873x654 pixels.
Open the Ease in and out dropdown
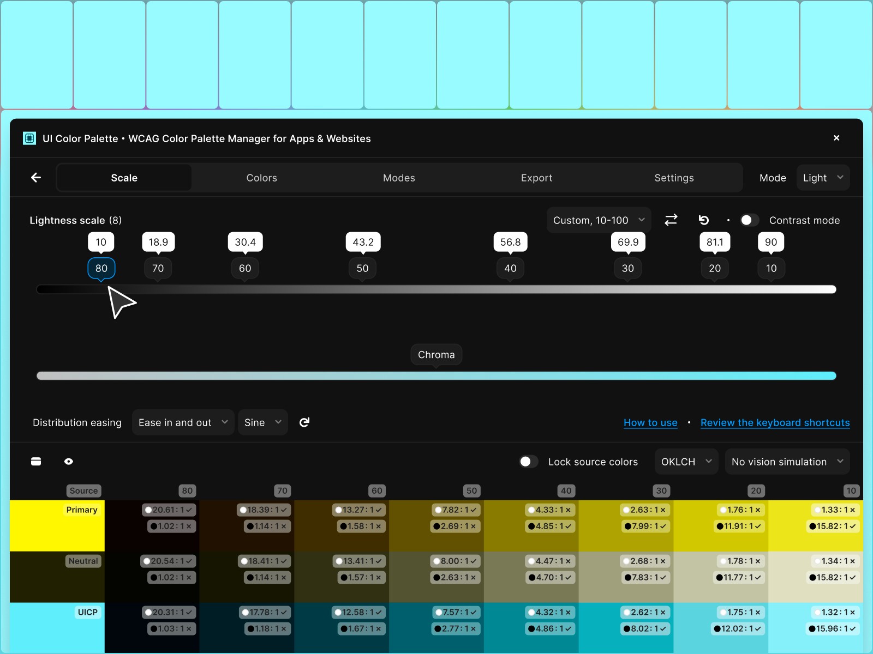tap(183, 422)
